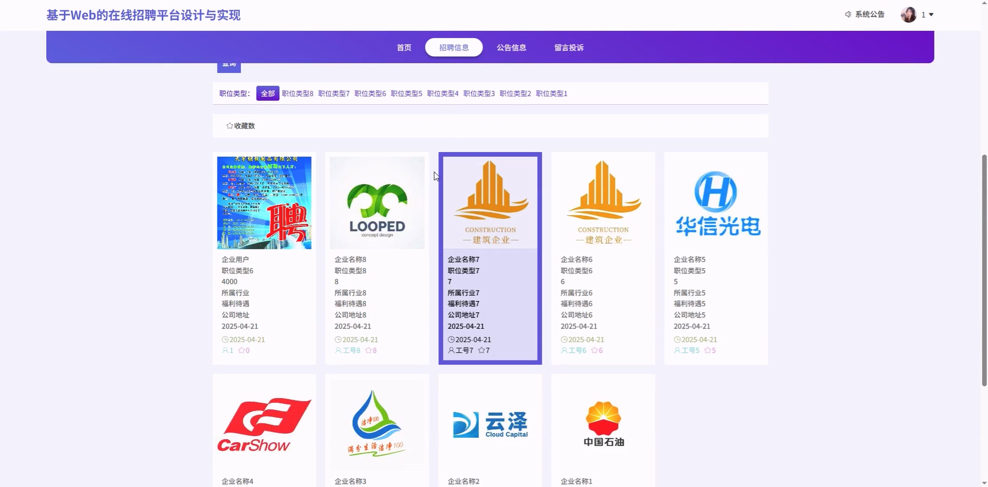Click star icon beside 收藏数 sort
This screenshot has height=487, width=988.
pyautogui.click(x=229, y=126)
